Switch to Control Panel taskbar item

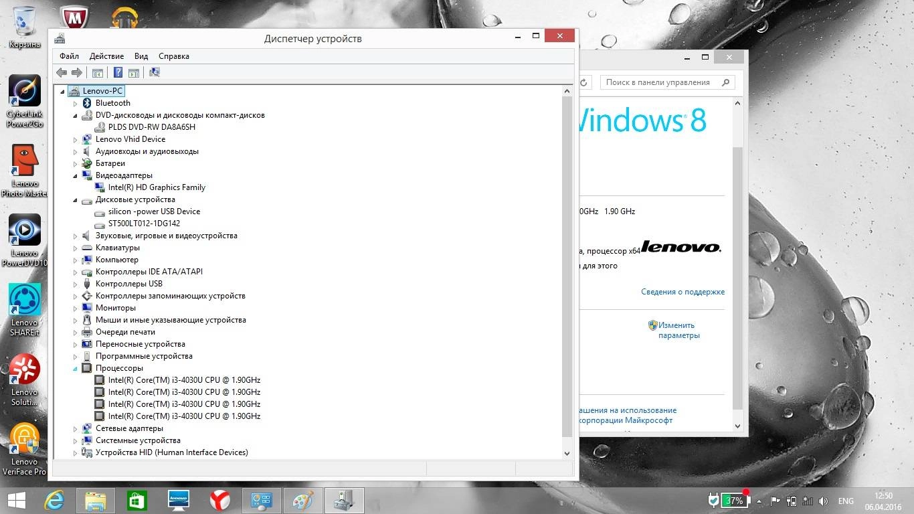pyautogui.click(x=262, y=500)
